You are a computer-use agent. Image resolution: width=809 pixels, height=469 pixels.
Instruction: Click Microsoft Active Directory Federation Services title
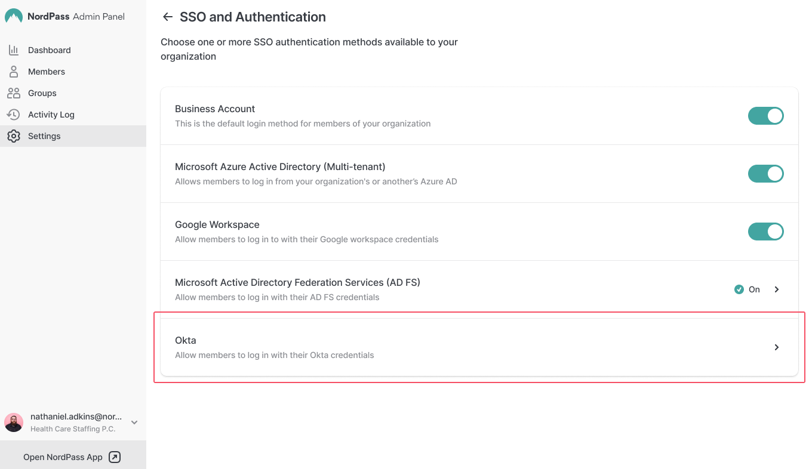(x=297, y=282)
